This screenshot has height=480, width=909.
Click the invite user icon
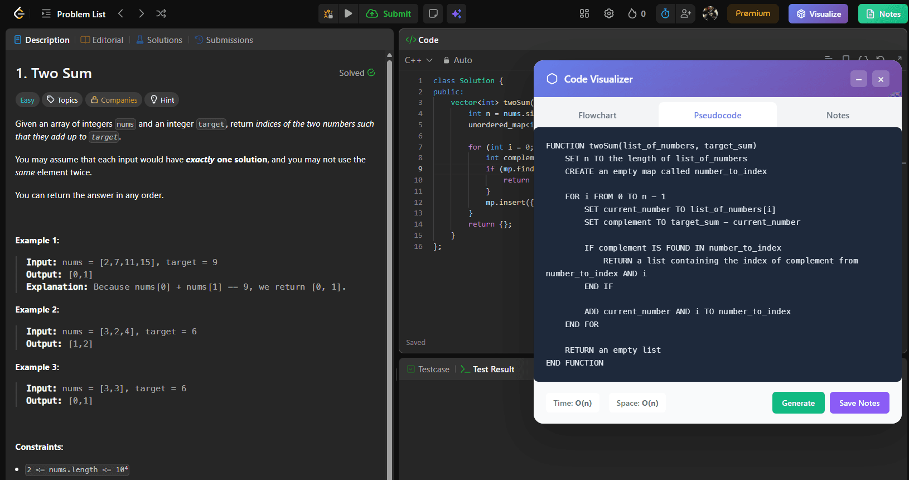click(x=686, y=14)
